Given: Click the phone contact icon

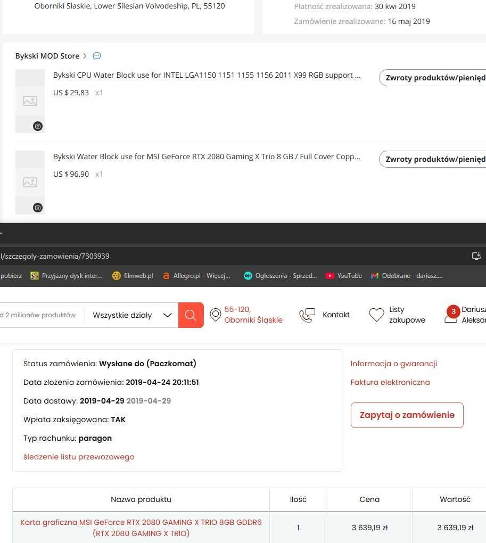Looking at the screenshot, I should coord(307,315).
